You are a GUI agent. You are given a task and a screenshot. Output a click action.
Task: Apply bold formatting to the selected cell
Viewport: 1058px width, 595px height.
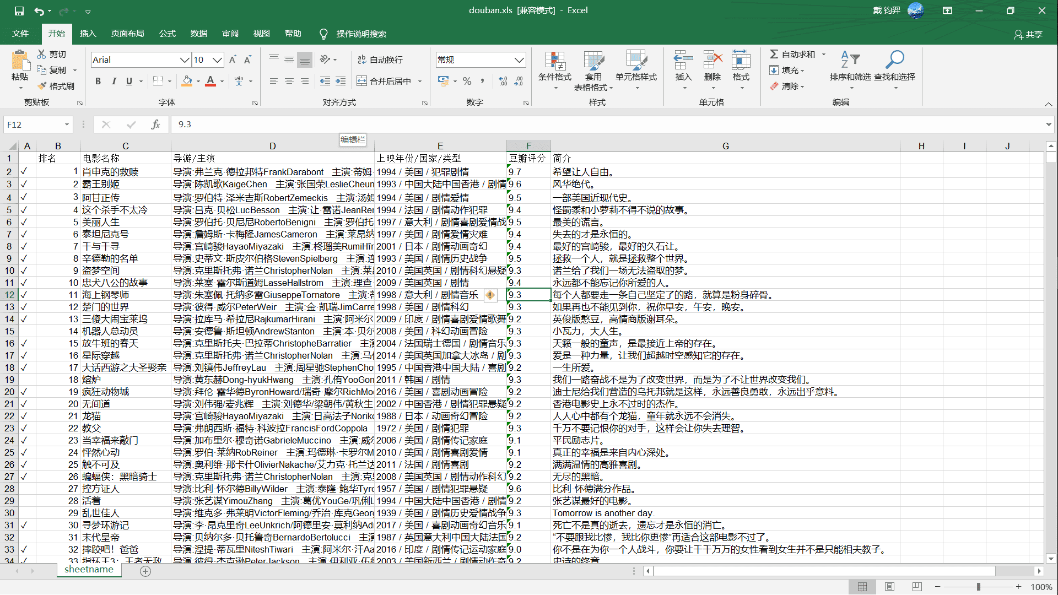tap(98, 81)
